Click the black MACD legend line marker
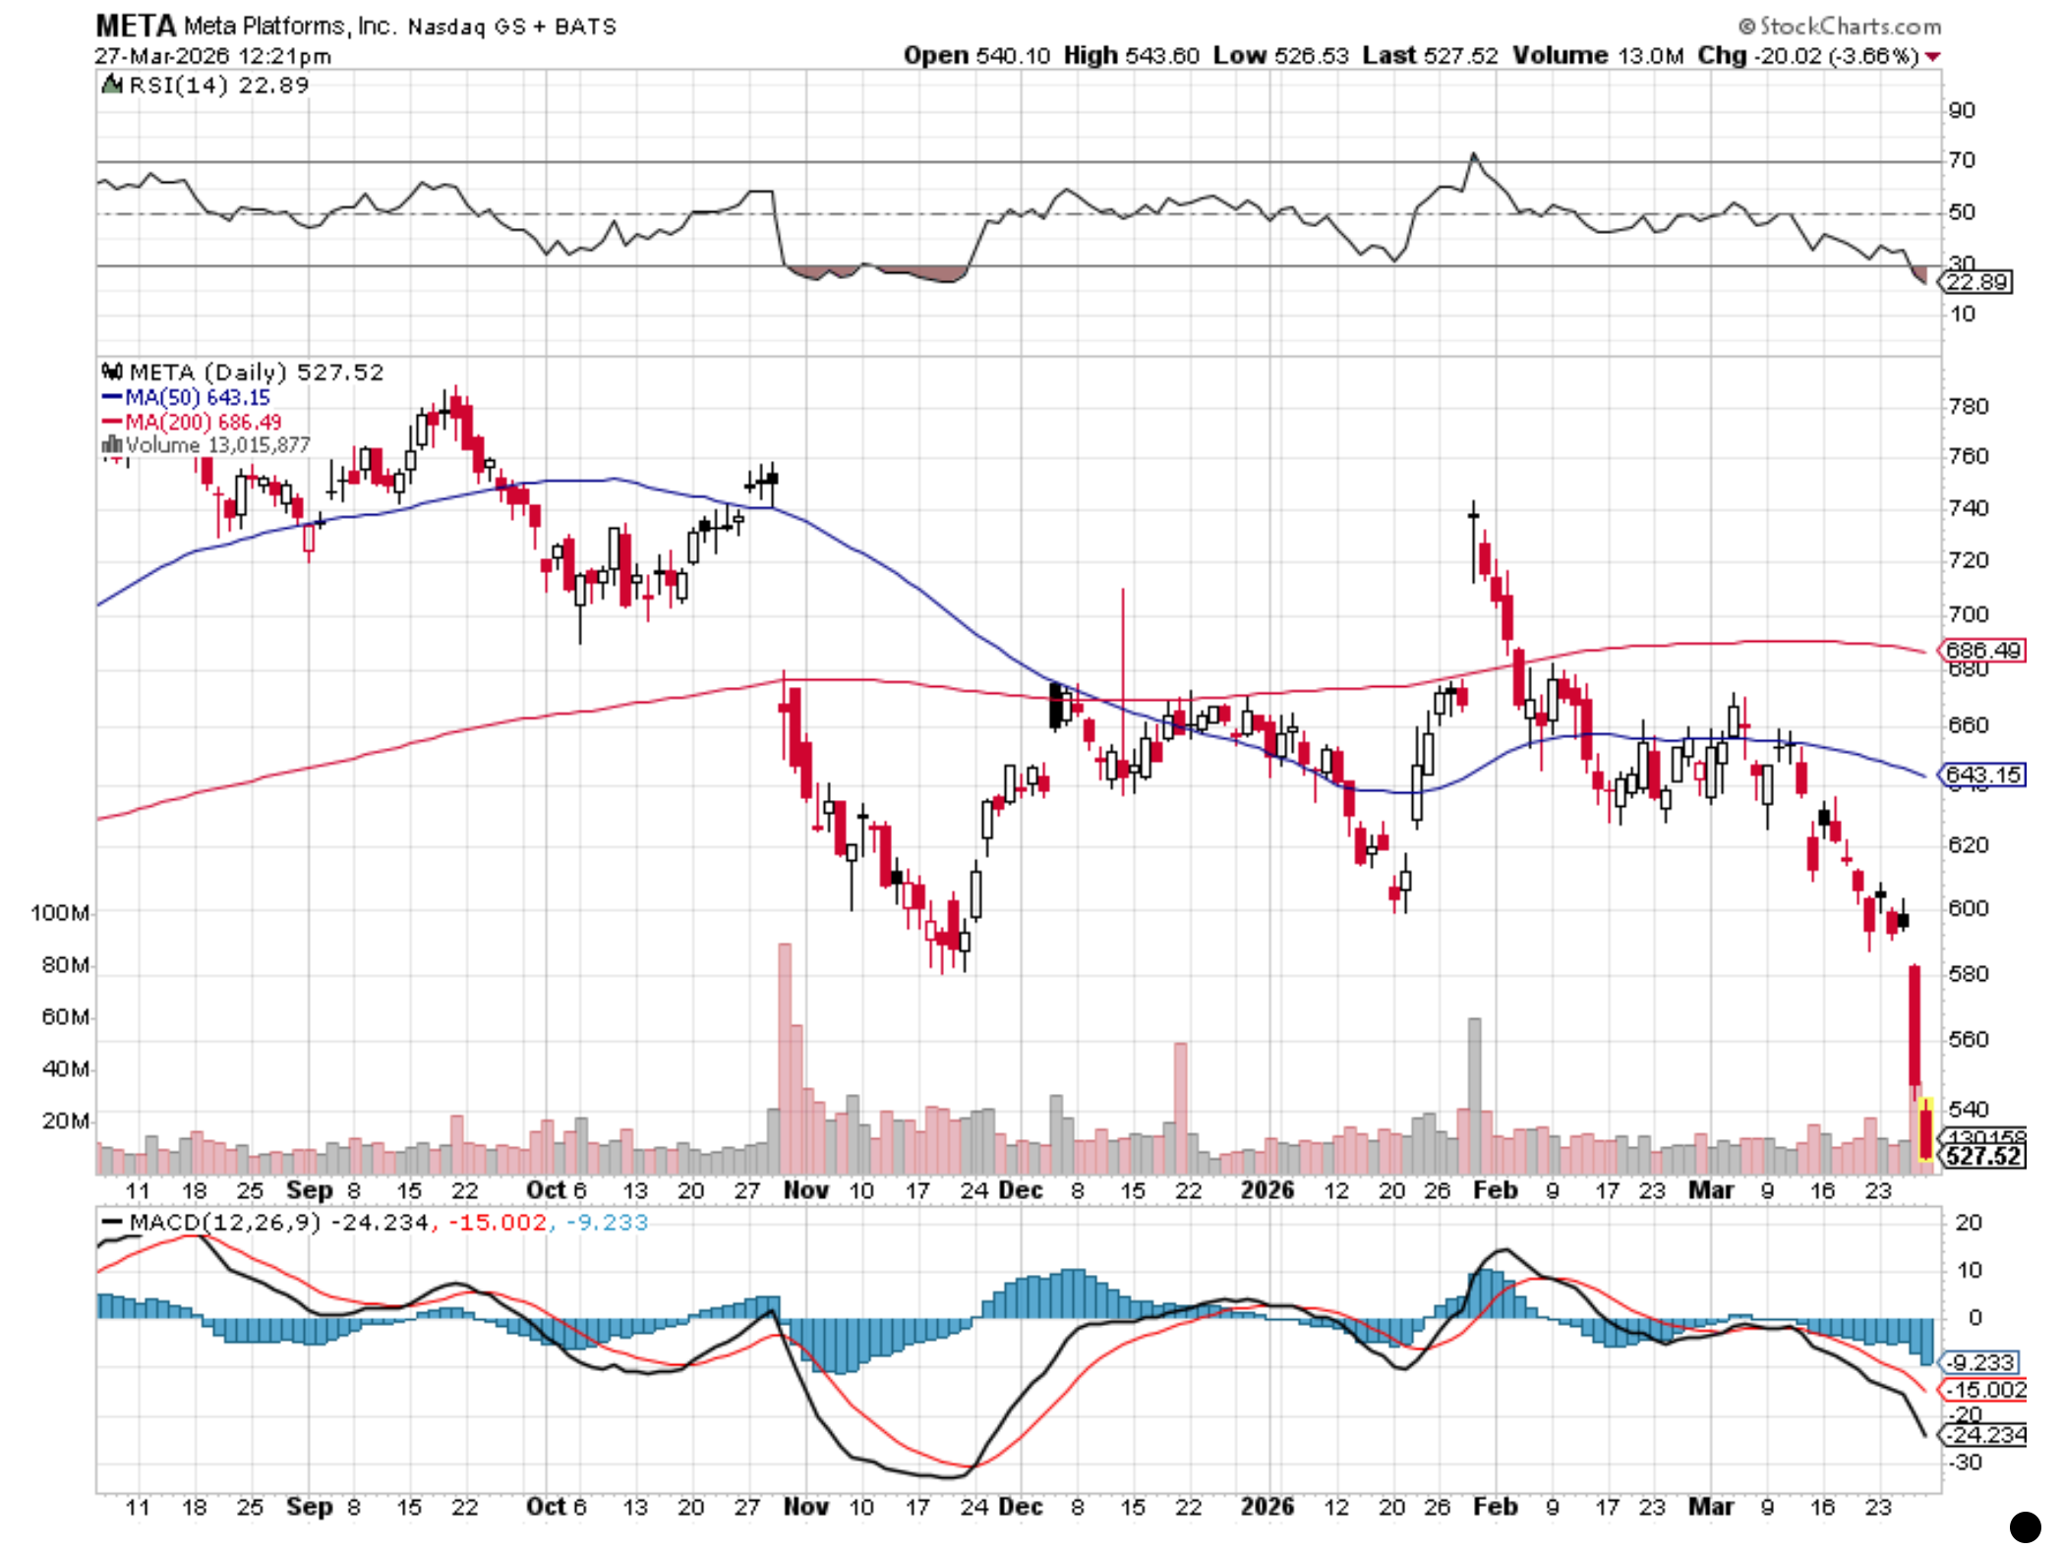The image size is (2063, 1551). point(112,1223)
